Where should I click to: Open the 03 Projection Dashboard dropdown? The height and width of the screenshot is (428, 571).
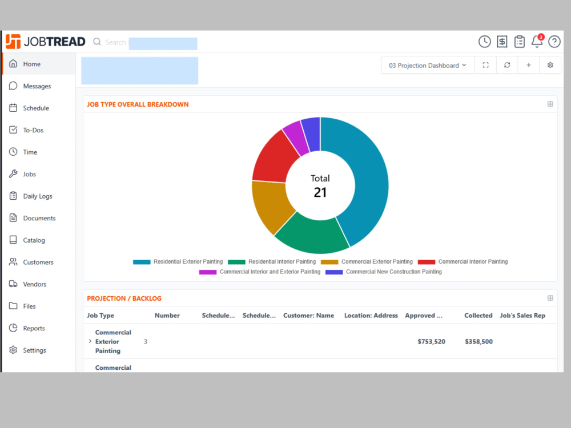coord(428,66)
